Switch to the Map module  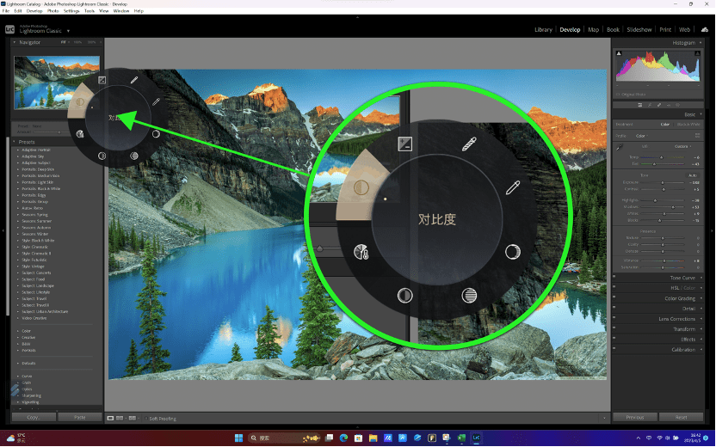[593, 29]
